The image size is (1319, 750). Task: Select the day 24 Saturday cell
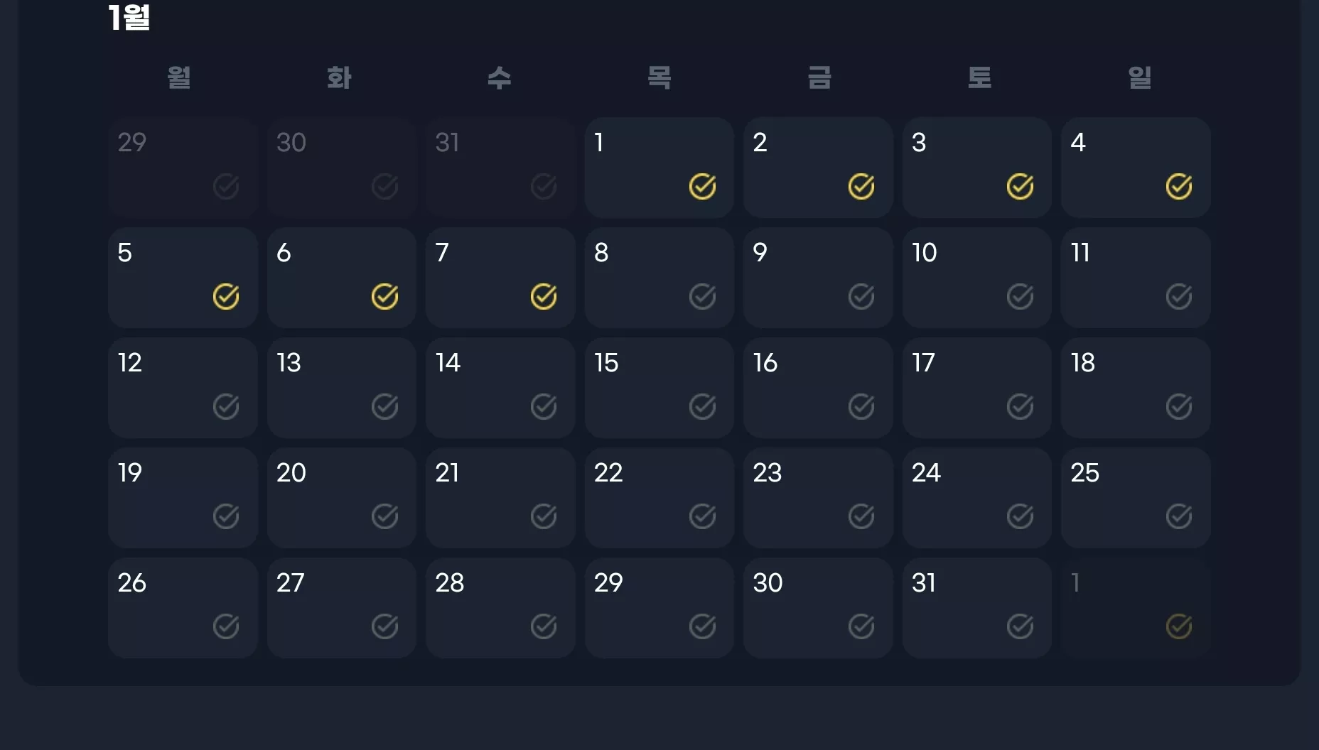(977, 498)
